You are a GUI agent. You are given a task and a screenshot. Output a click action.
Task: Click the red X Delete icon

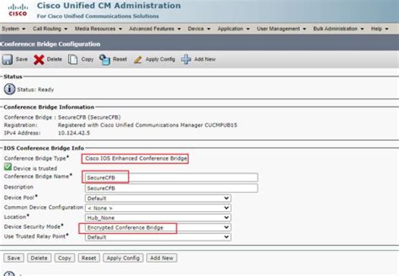[x=39, y=59]
